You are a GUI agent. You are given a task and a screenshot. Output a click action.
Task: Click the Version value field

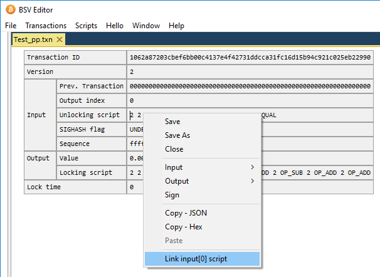[x=250, y=71]
